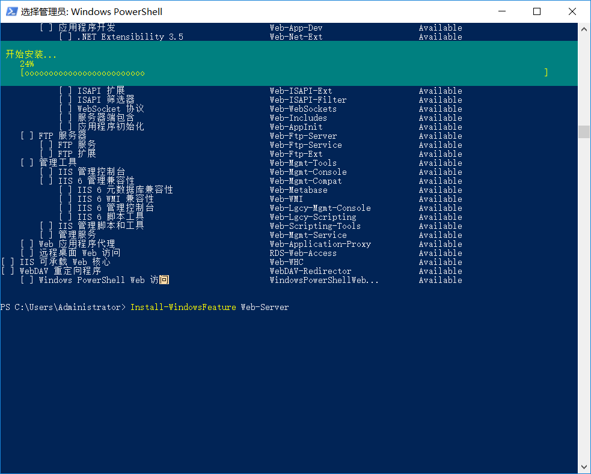The height and width of the screenshot is (474, 591).
Task: Click the scrollbar down arrow
Action: point(583,466)
